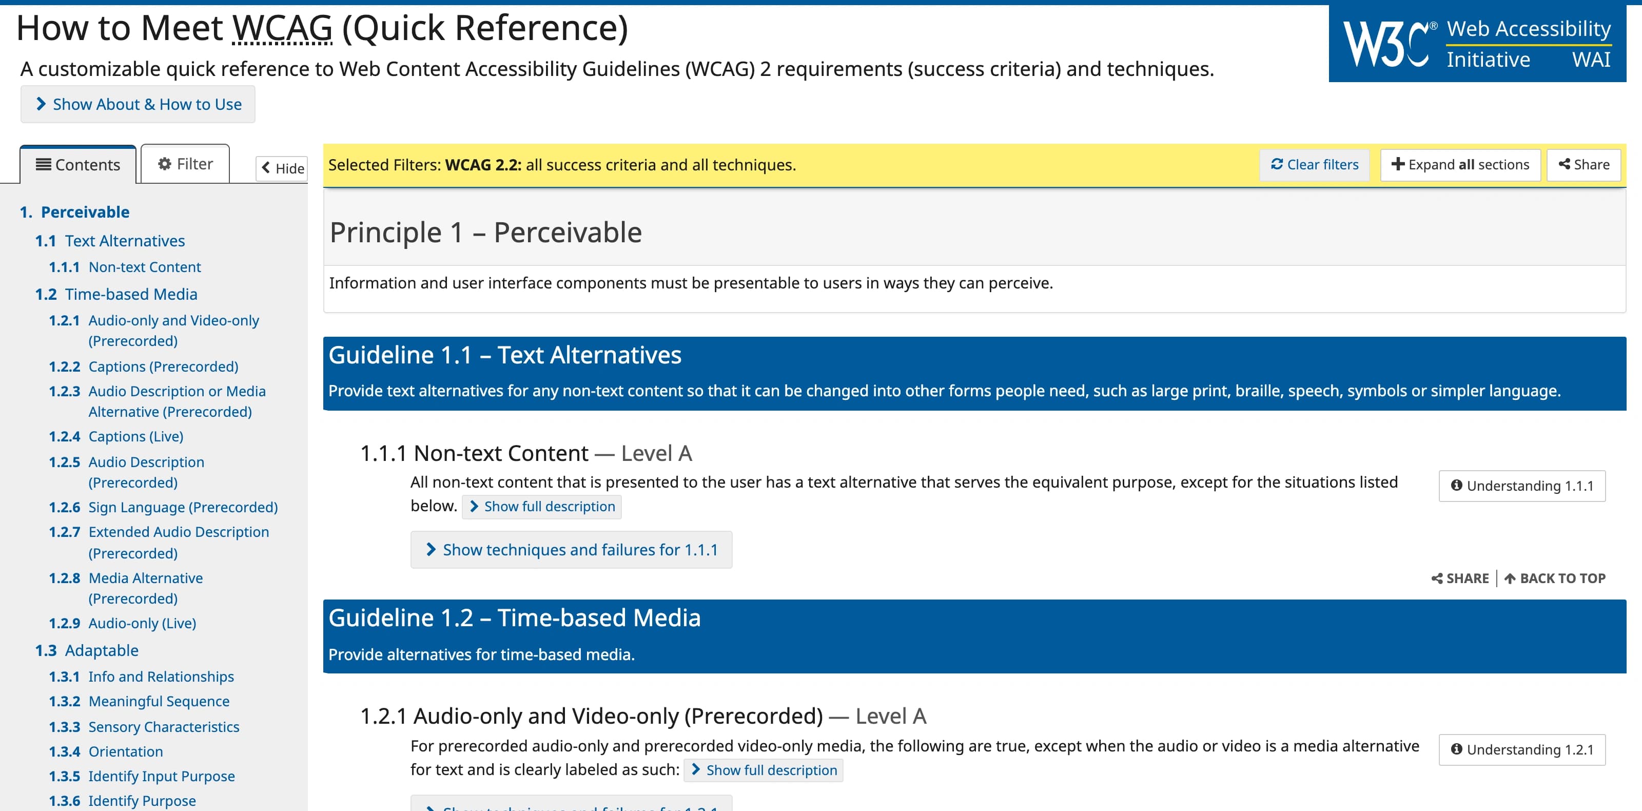This screenshot has height=811, width=1642.
Task: Go to 1.2 Time-based Media in sidebar
Action: click(116, 294)
